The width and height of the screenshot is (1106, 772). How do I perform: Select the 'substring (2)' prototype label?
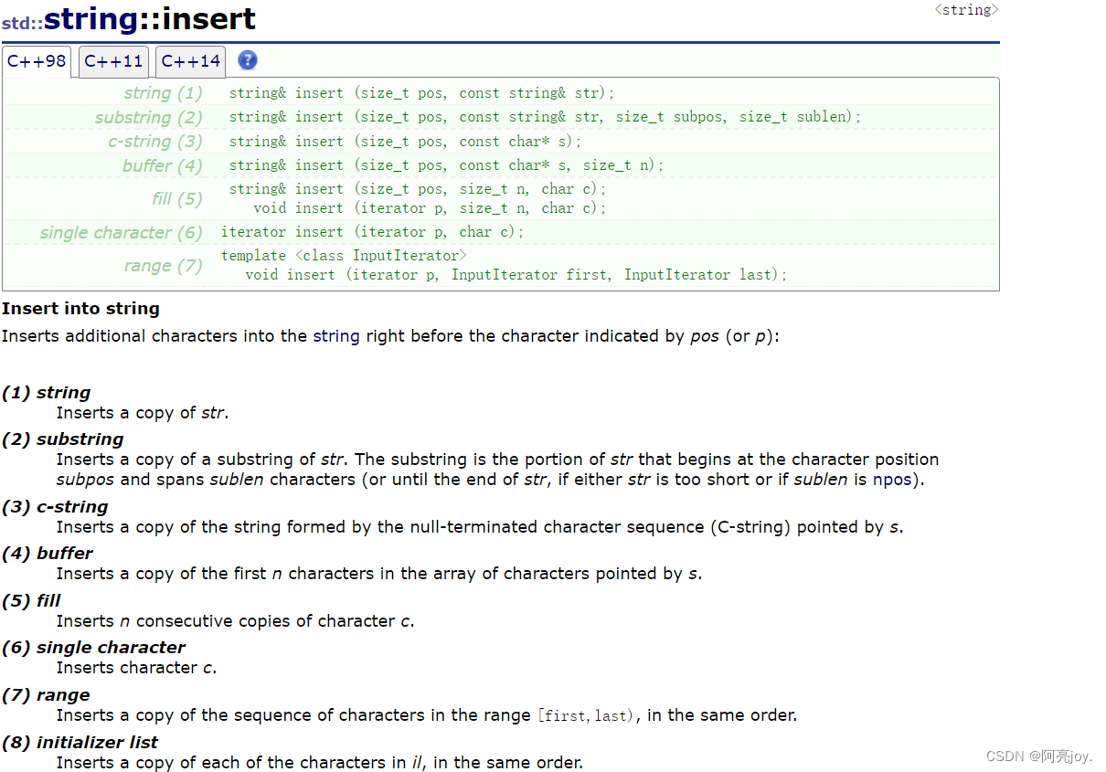coord(148,118)
